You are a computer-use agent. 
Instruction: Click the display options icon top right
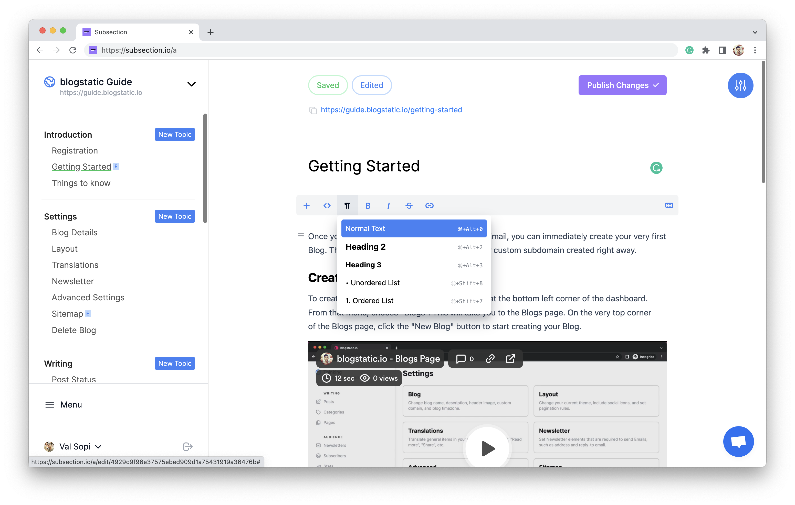[x=740, y=85]
